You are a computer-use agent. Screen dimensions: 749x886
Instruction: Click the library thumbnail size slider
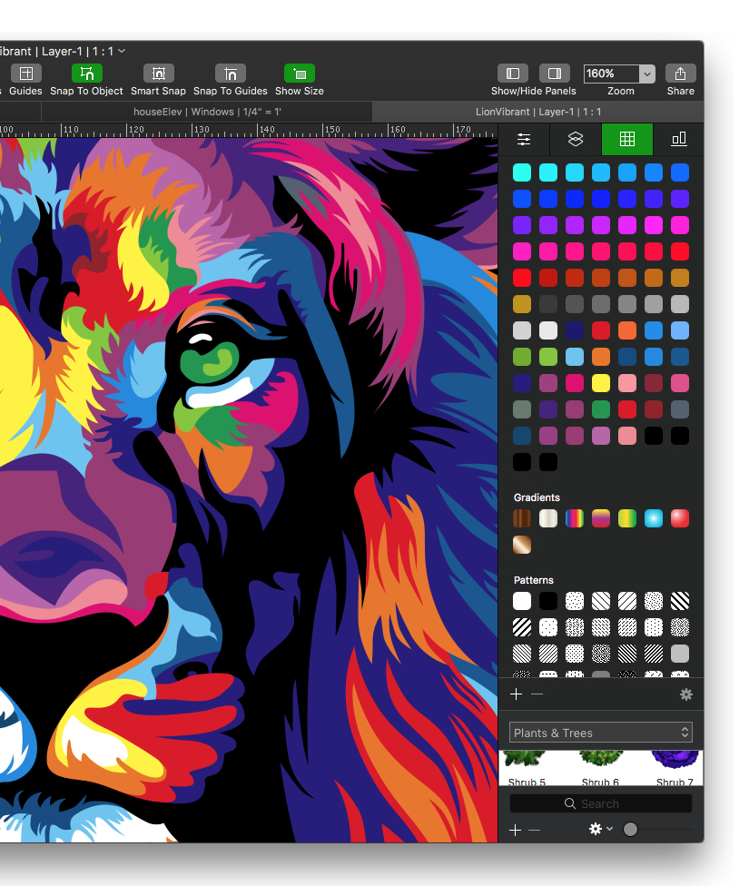(x=657, y=829)
